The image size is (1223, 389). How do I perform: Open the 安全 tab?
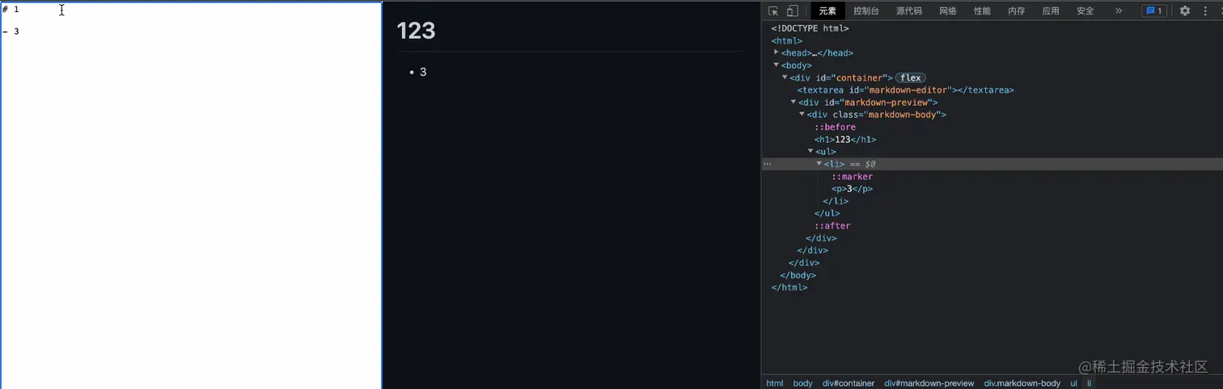(x=1085, y=11)
